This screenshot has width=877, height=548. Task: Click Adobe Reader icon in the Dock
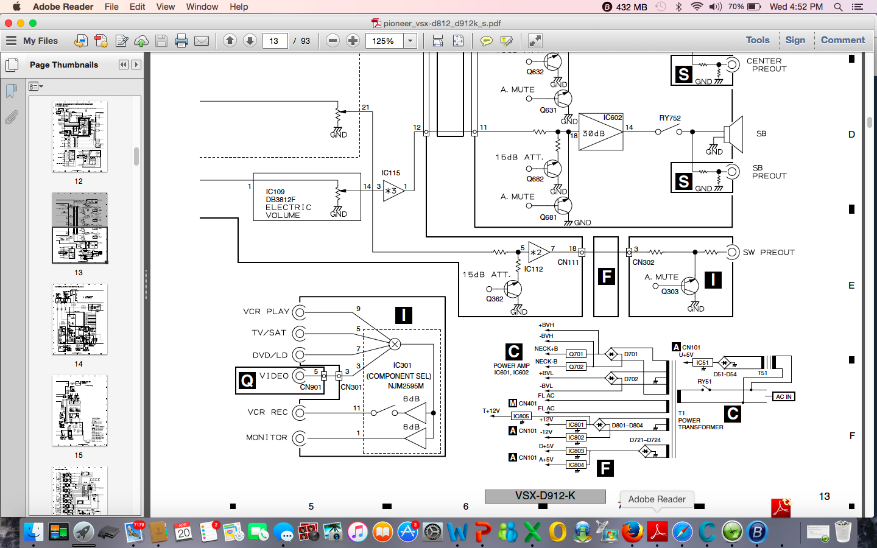pyautogui.click(x=658, y=532)
